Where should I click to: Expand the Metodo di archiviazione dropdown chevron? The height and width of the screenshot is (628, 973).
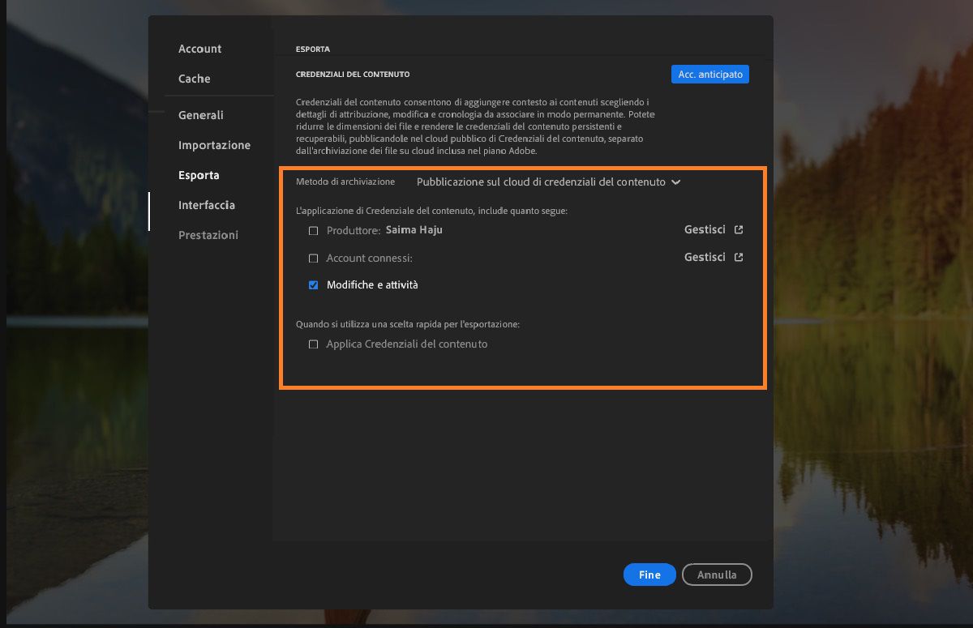click(675, 182)
